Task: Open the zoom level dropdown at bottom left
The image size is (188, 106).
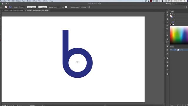Action: [8, 105]
